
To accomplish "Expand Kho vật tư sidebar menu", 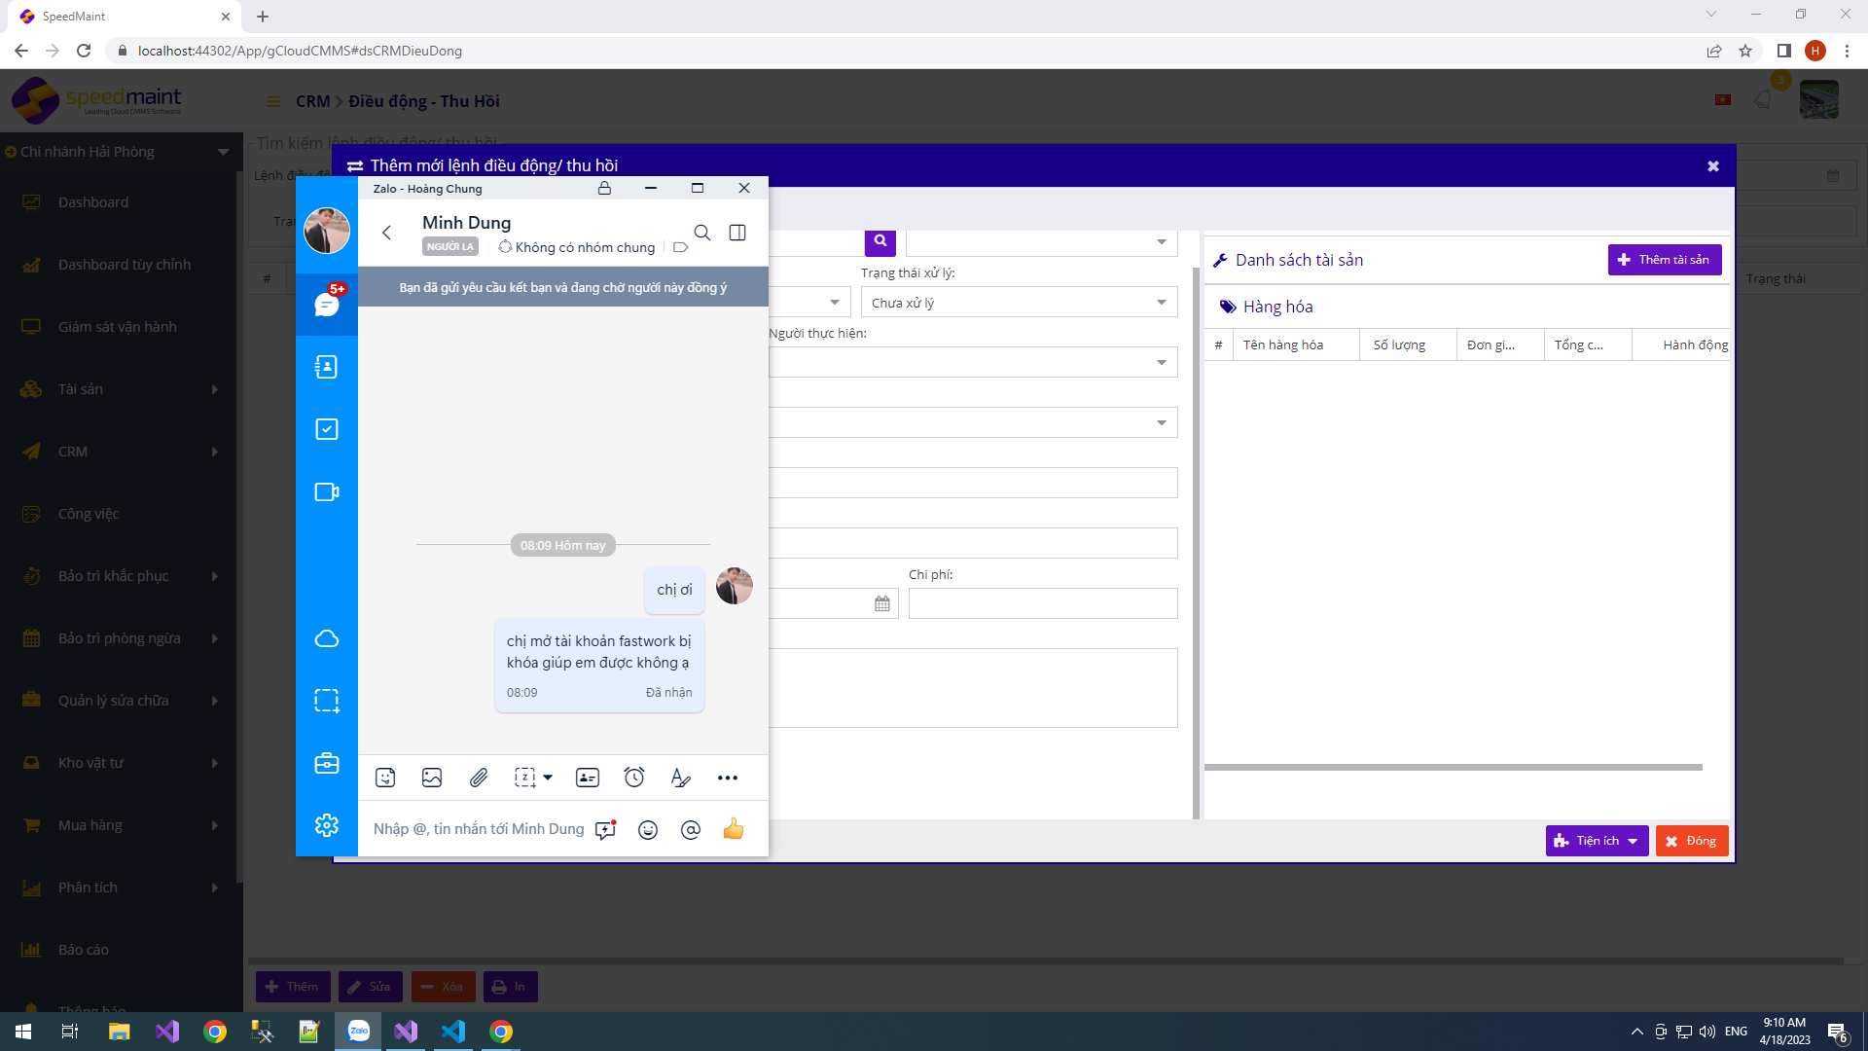I will pos(121,763).
